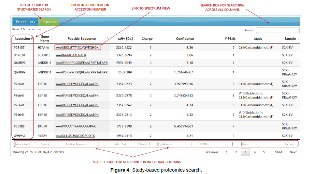
Task: Select the Peptides tab
Action: (x=49, y=22)
